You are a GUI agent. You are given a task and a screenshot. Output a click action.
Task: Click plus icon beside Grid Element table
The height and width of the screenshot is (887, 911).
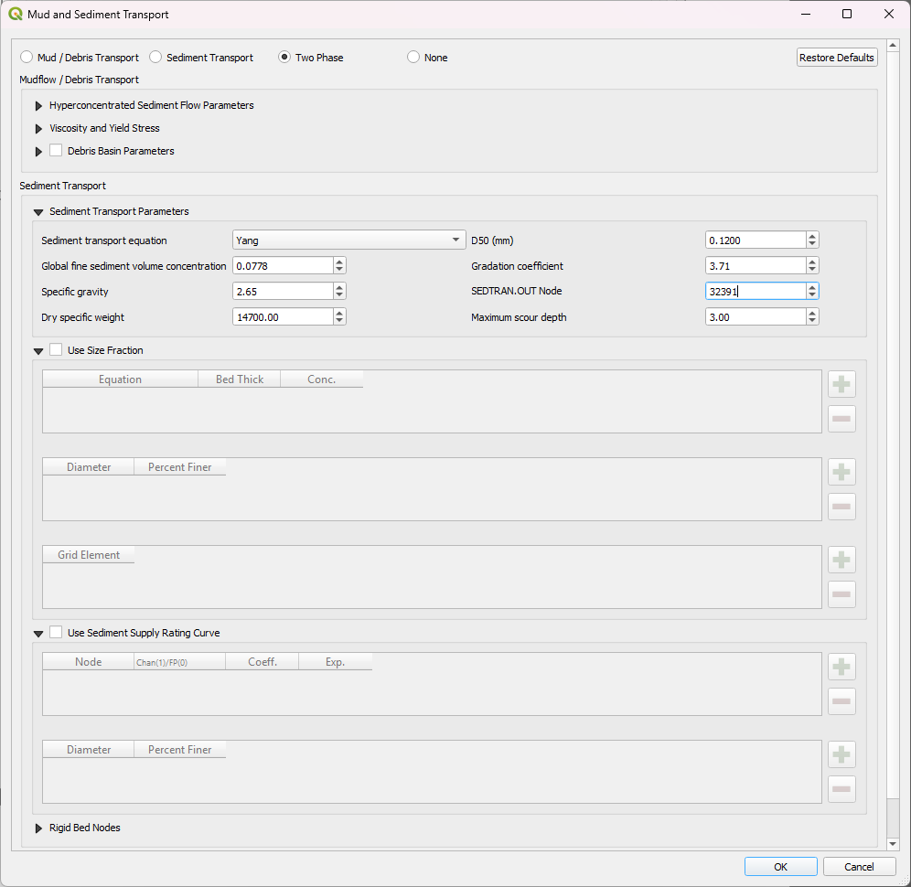(x=841, y=560)
